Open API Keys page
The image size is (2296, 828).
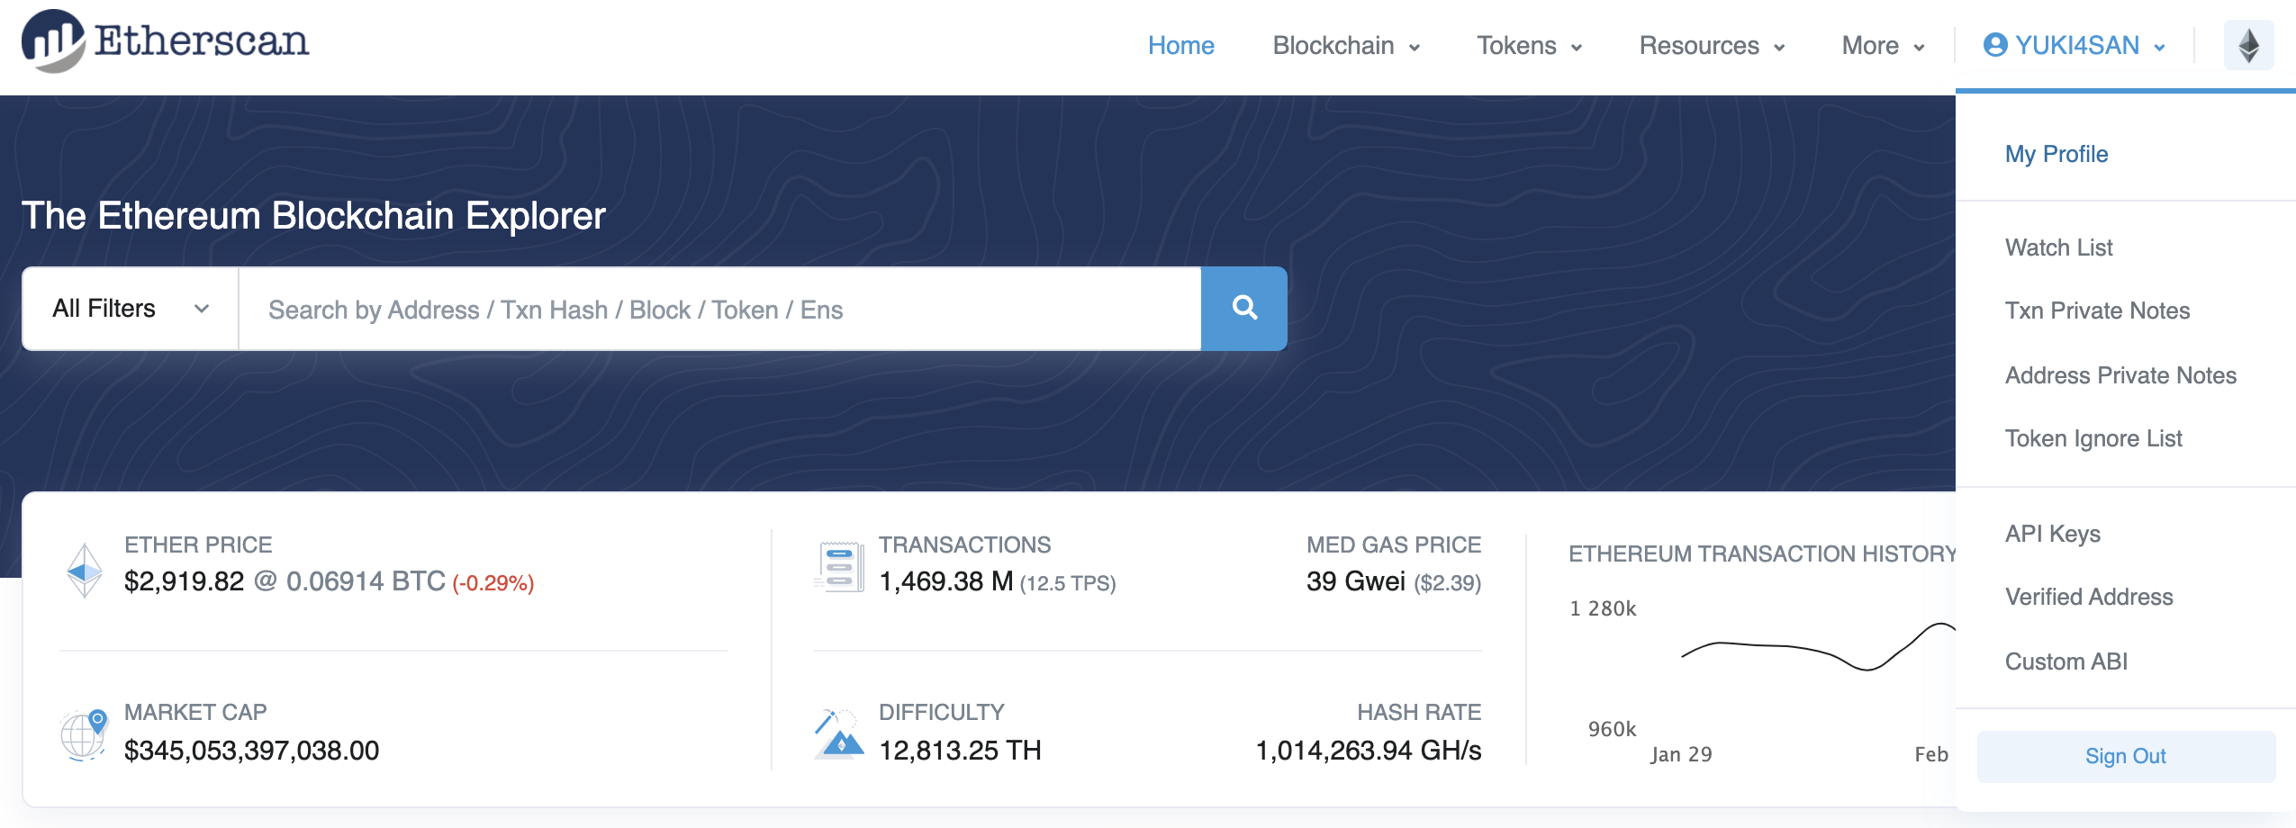click(2053, 534)
